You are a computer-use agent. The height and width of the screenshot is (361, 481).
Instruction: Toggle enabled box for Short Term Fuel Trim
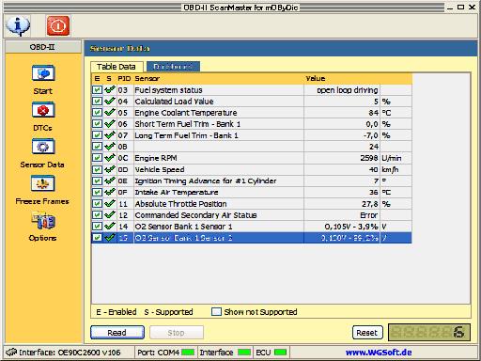coord(97,124)
